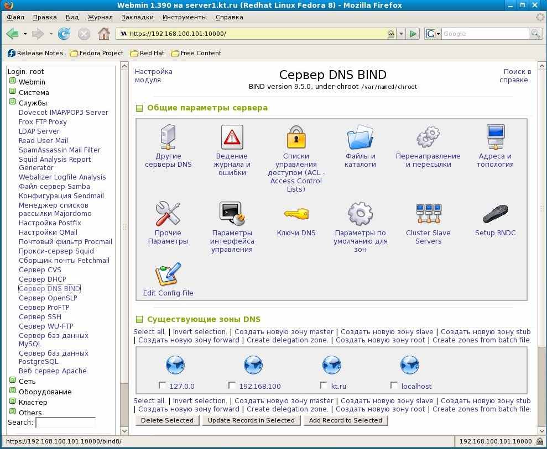This screenshot has height=449, width=547.
Task: Click the Delete Selected button
Action: coord(167,420)
